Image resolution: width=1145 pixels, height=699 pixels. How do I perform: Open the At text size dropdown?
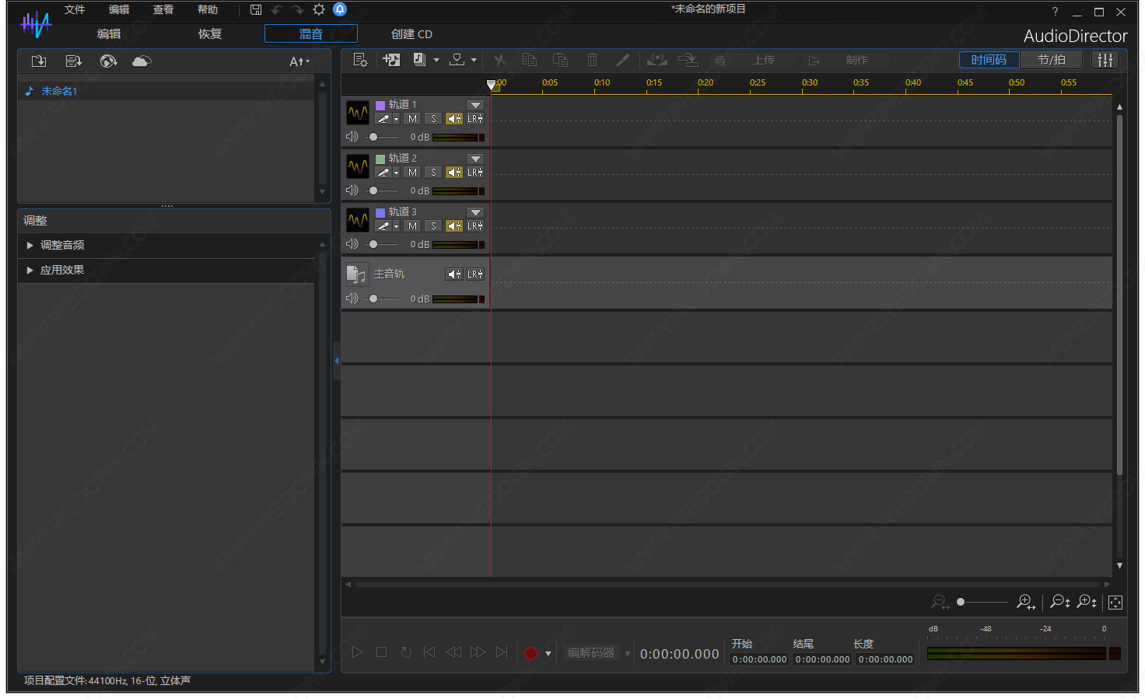299,61
